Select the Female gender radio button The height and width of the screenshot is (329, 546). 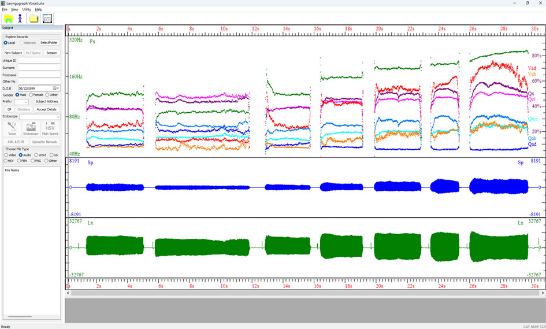31,95
